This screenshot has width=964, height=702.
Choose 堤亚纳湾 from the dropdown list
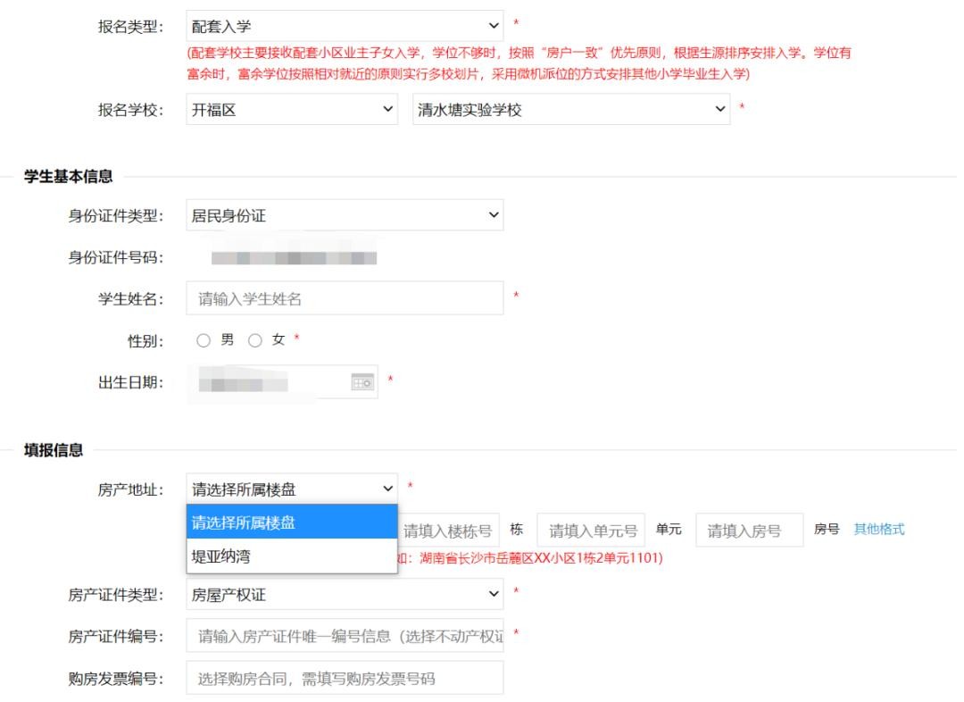click(292, 556)
